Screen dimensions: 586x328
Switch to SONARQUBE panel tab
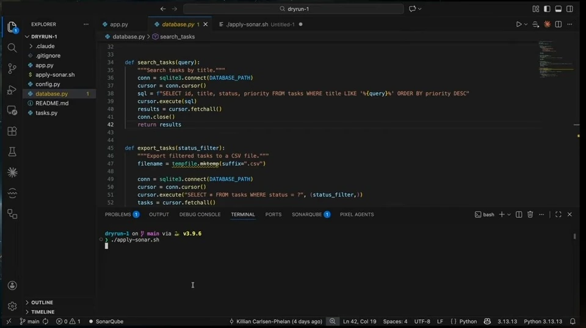pyautogui.click(x=311, y=215)
